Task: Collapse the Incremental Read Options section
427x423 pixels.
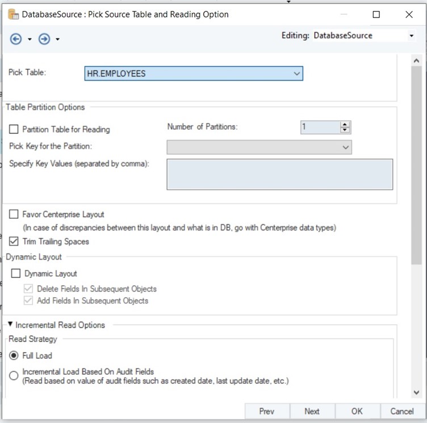Action: (11, 325)
